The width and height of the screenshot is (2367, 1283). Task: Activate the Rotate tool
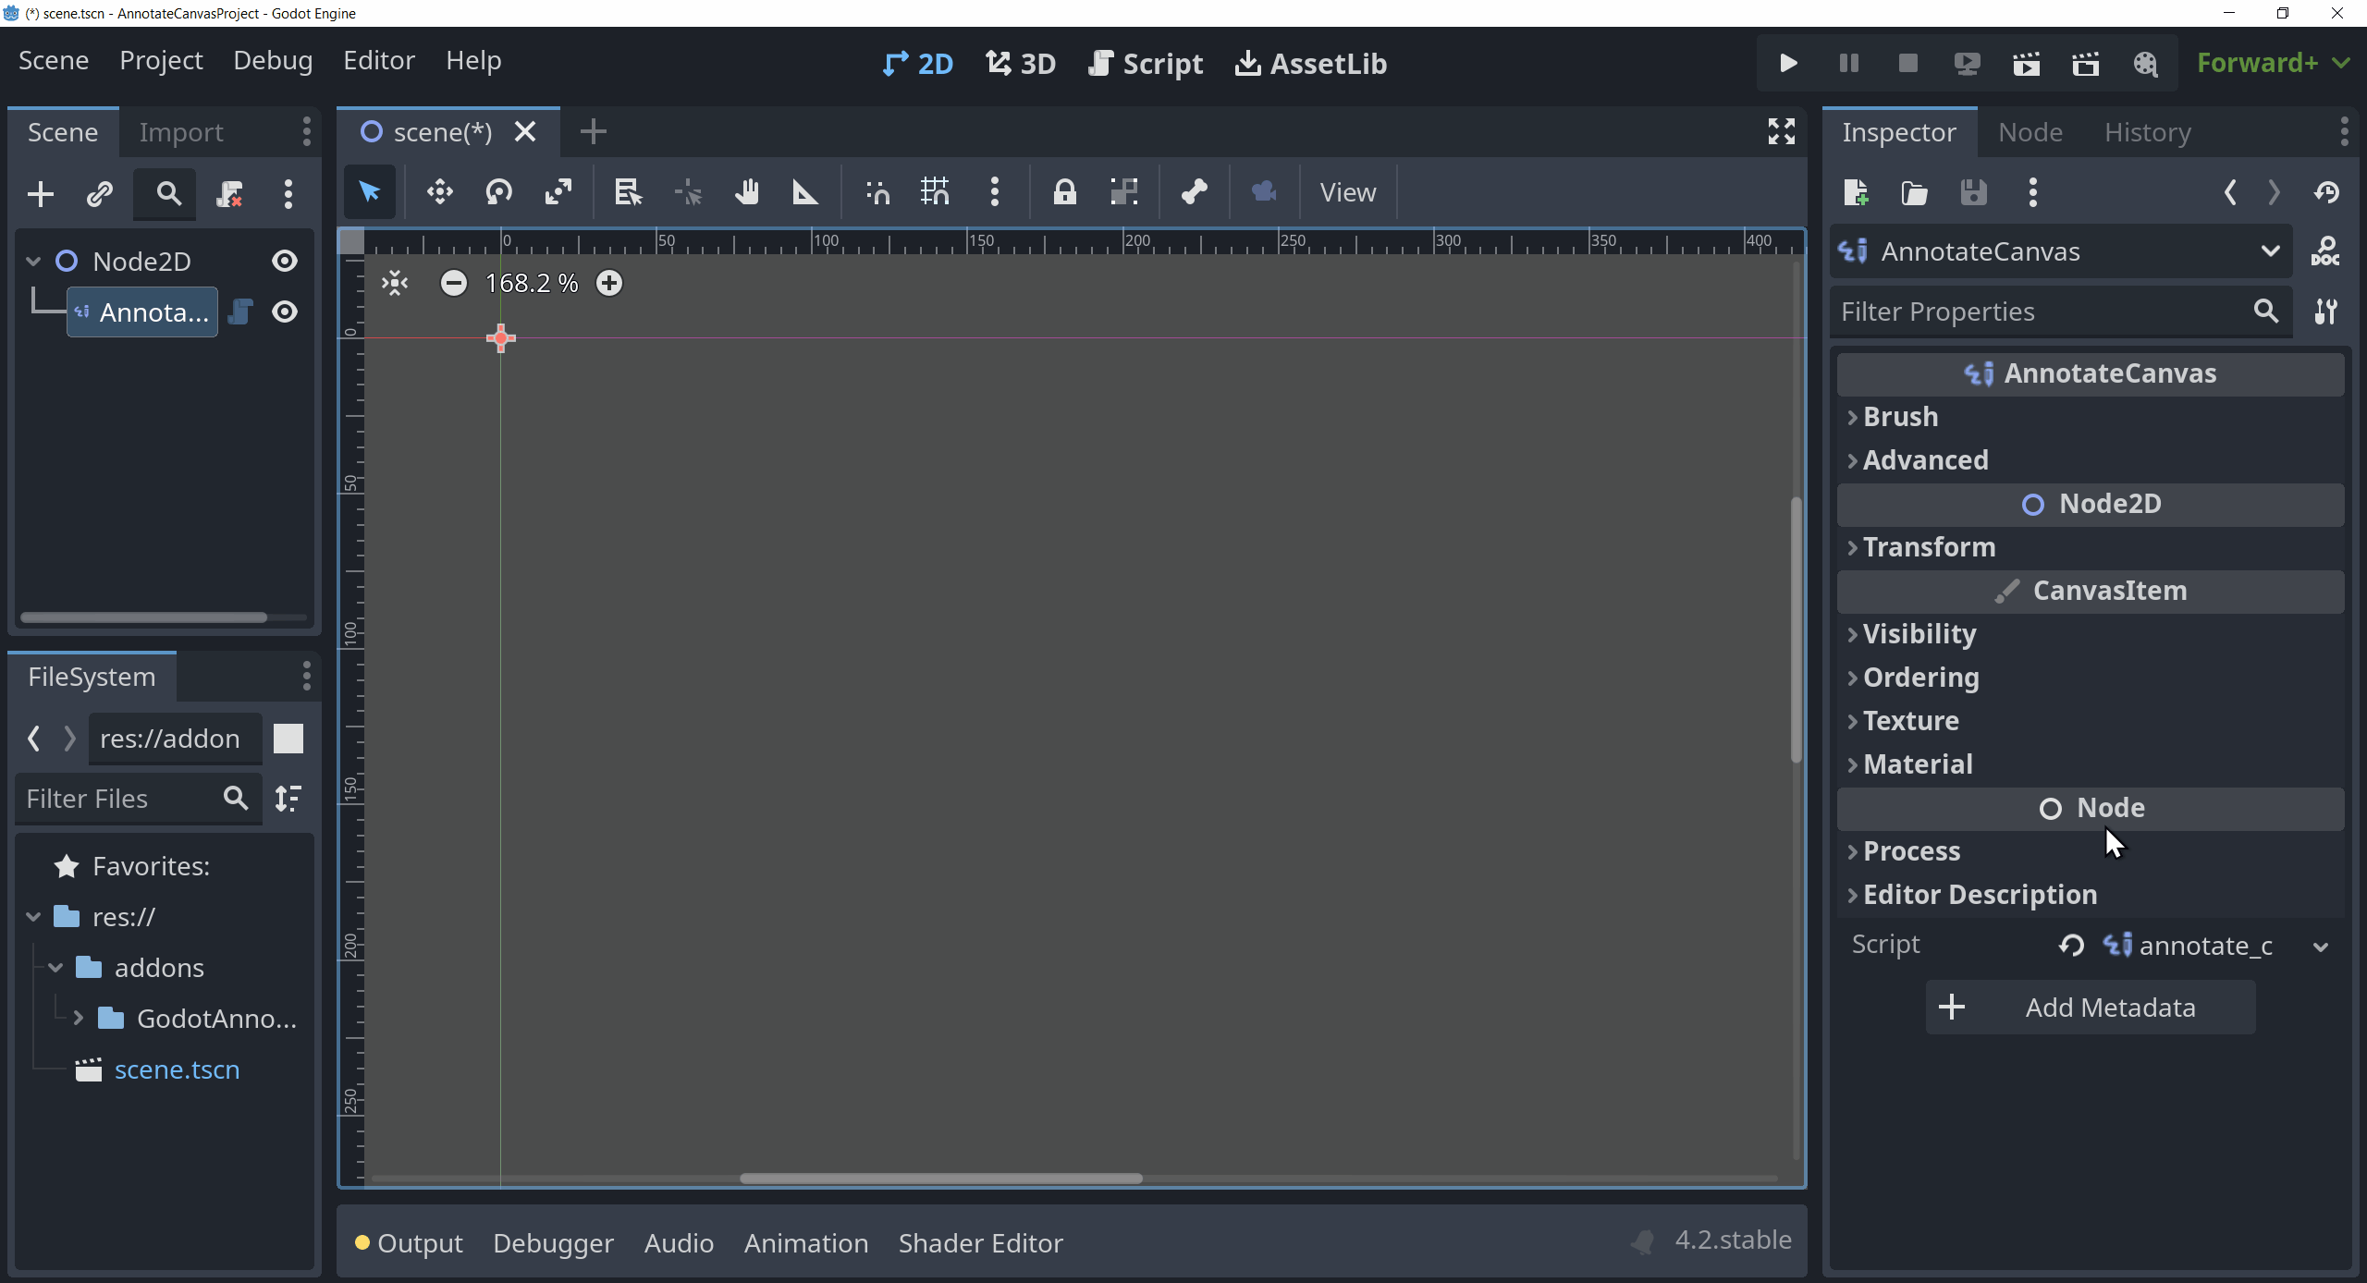(499, 193)
